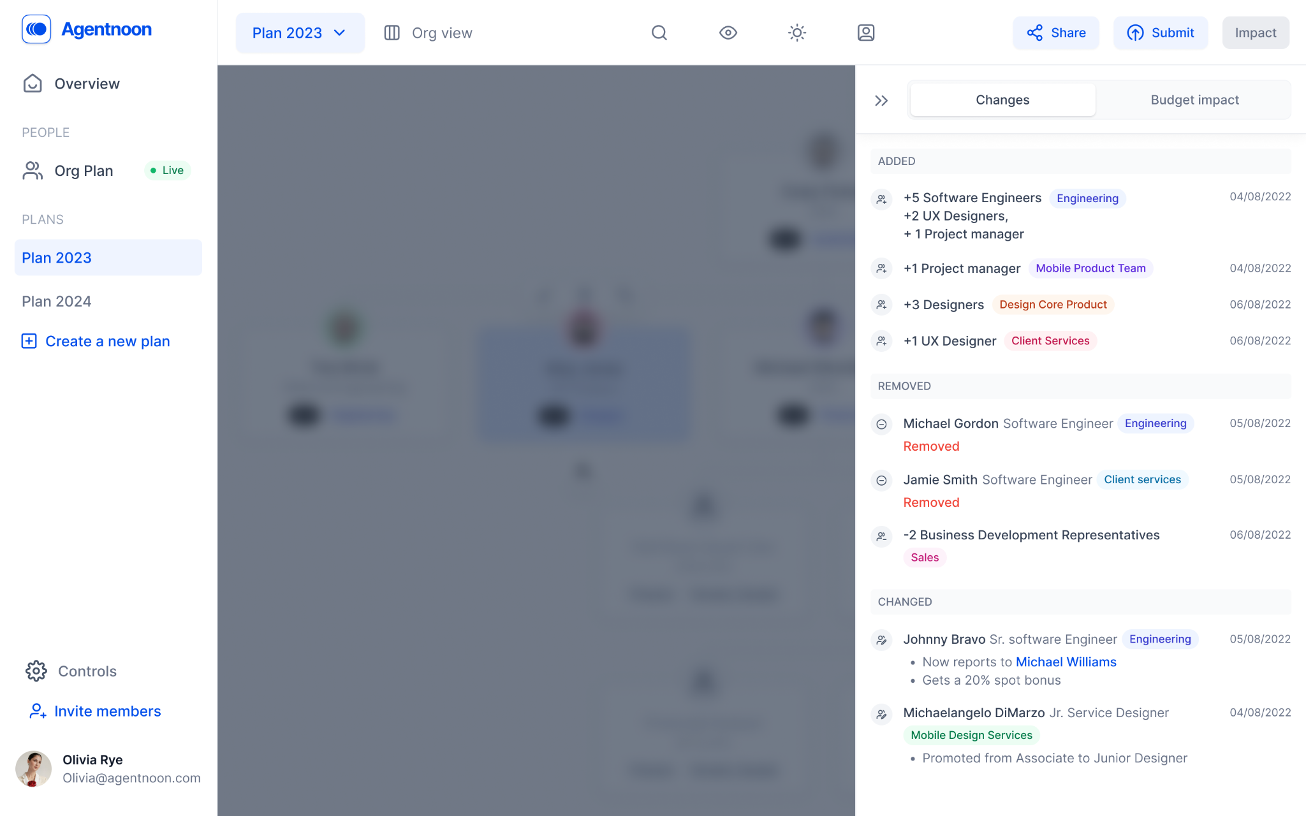This screenshot has width=1306, height=816.
Task: Click the sun/settings radial icon
Action: (x=797, y=33)
